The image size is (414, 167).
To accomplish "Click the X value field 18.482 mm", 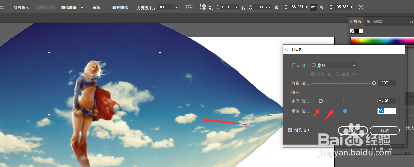I will click(x=230, y=7).
